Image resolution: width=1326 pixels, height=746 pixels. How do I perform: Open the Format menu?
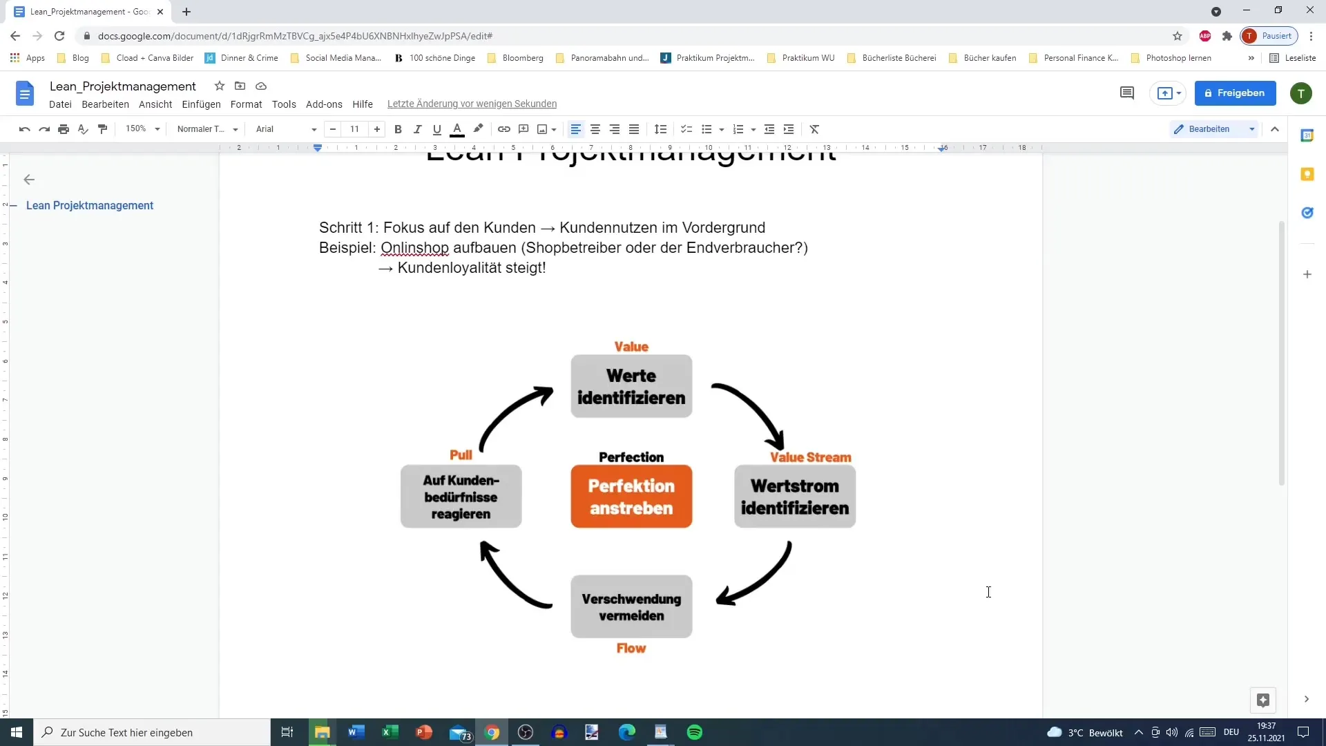(246, 104)
